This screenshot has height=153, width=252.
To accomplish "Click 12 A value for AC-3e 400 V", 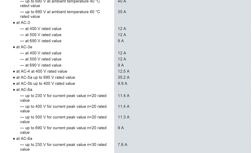I will 122,53.
